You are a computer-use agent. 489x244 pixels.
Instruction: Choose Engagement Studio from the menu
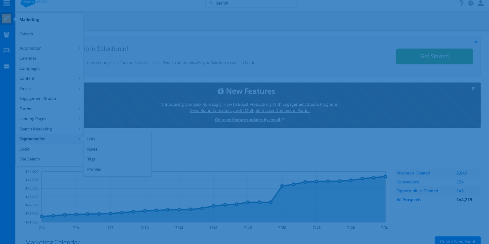click(x=37, y=99)
